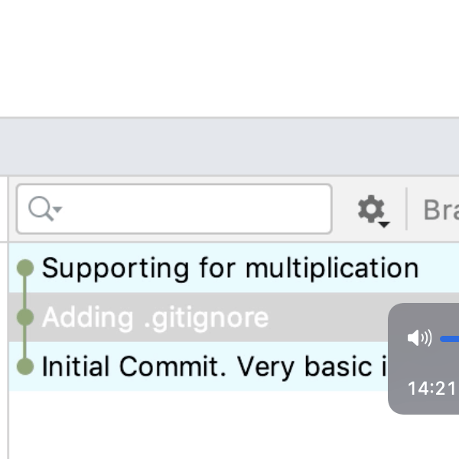Screen dimensions: 459x459
Task: Expand the small arrow under the gear
Action: coord(384,223)
